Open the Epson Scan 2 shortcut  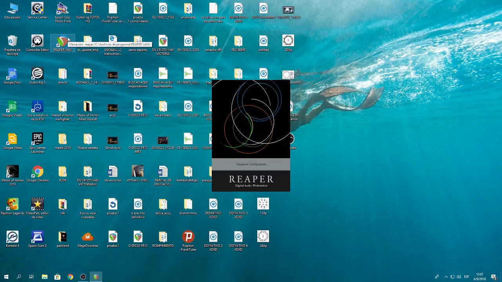click(38, 239)
